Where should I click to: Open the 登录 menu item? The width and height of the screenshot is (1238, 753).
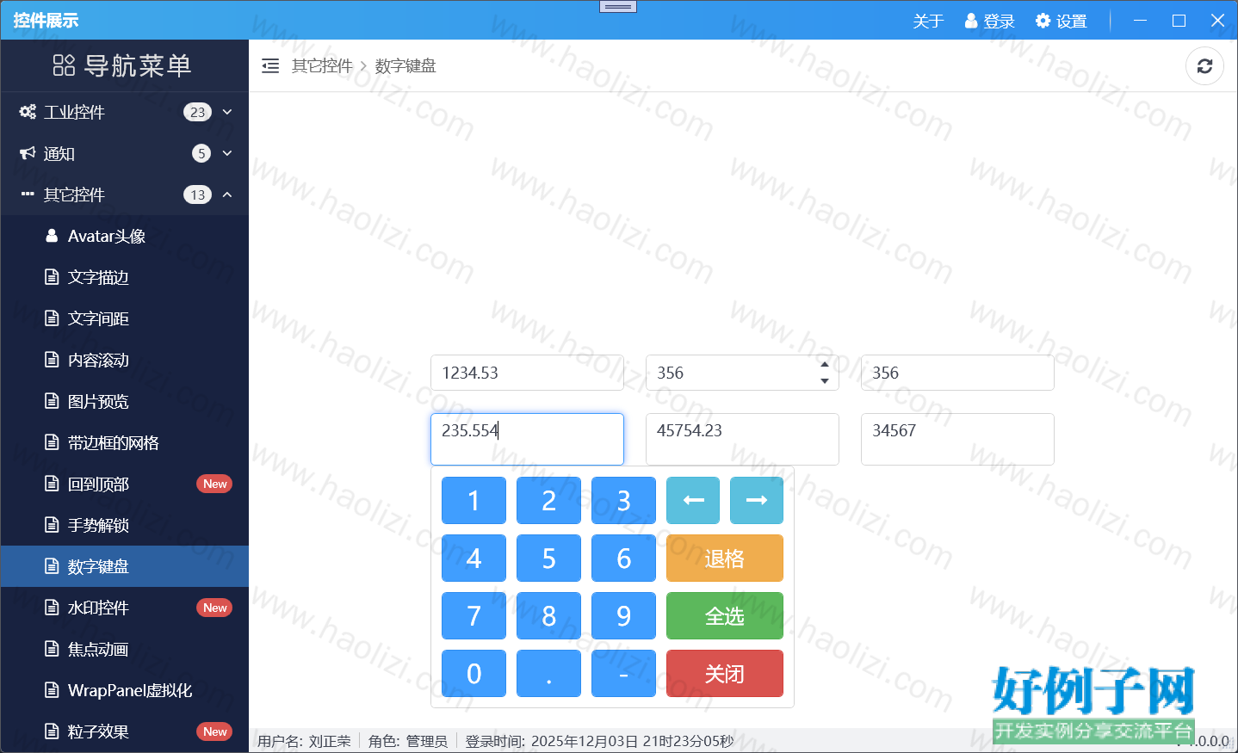pos(990,21)
